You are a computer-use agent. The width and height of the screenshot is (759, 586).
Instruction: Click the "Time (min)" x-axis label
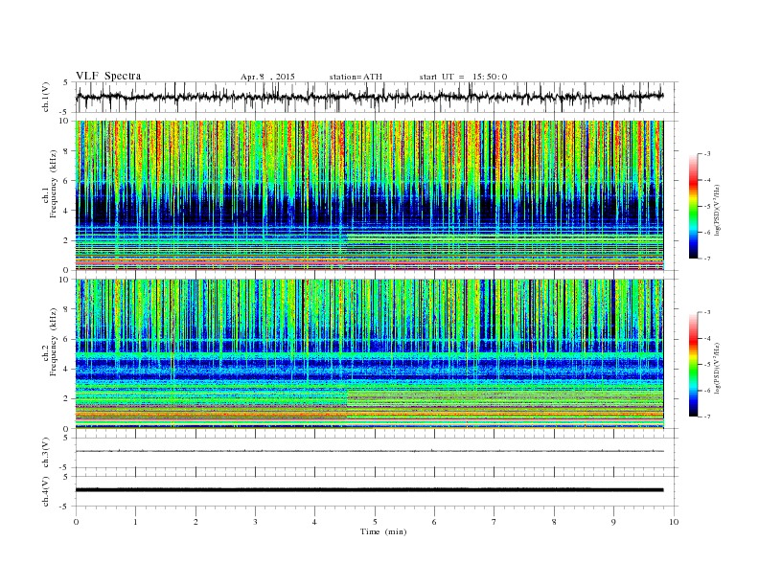[383, 531]
